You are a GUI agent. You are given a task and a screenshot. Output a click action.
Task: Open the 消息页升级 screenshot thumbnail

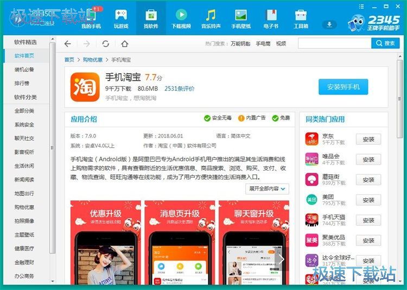point(180,242)
